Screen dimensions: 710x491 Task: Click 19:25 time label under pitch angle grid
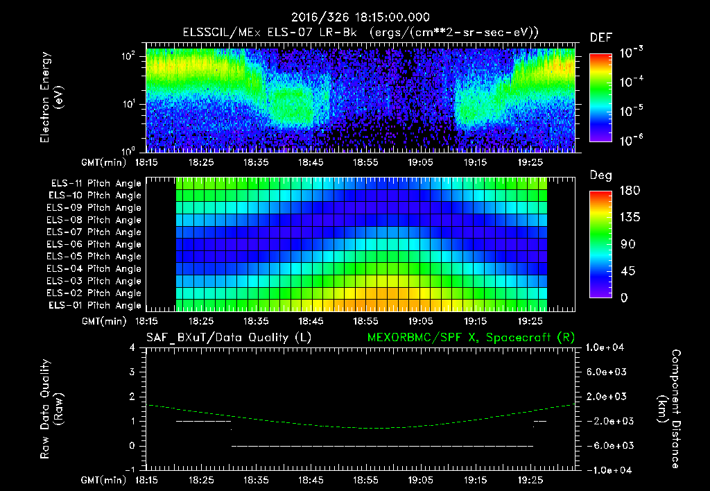[530, 321]
